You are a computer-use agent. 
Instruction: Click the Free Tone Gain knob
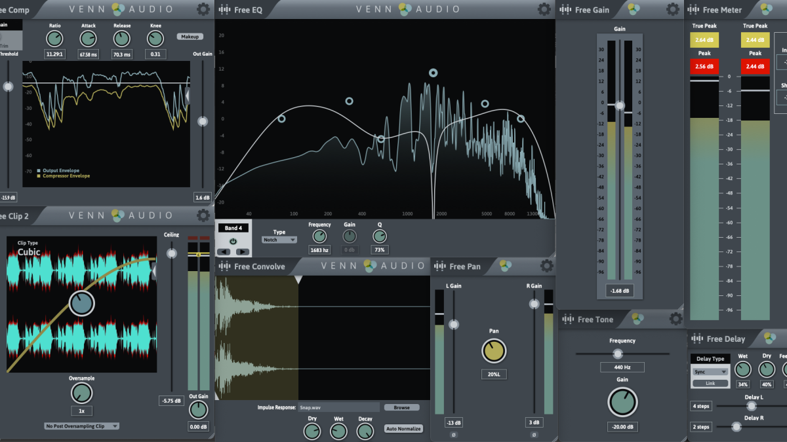[x=622, y=402]
